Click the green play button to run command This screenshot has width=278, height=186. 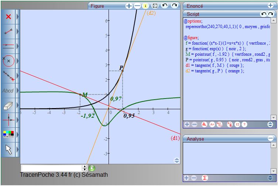click(92, 168)
